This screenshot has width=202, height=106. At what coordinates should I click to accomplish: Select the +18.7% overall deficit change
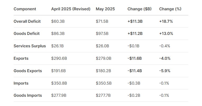pyautogui.click(x=166, y=21)
